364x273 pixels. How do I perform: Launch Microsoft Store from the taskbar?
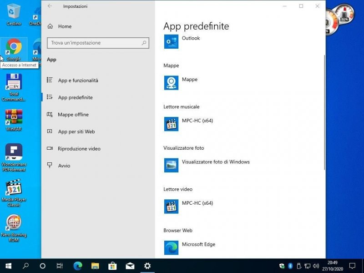point(112,266)
